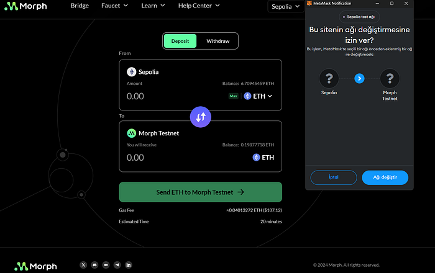Click Send ETH to Morph Testnet
Screen dimensions: 435x273
(x=201, y=192)
